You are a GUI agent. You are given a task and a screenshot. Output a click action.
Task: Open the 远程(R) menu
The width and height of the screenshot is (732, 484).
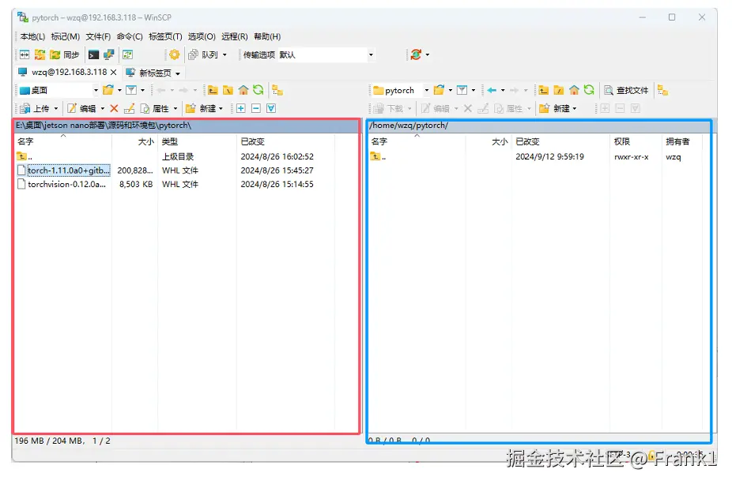point(234,36)
